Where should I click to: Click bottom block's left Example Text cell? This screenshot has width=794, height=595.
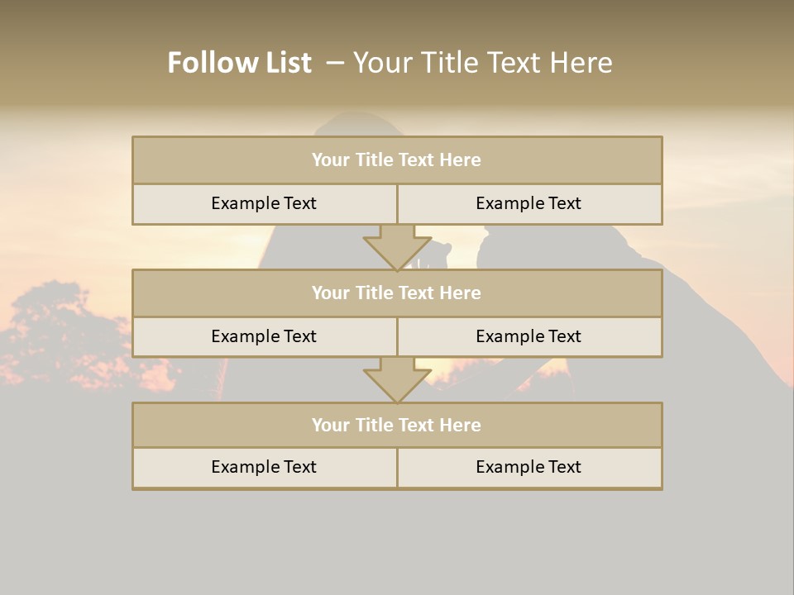[x=265, y=468]
